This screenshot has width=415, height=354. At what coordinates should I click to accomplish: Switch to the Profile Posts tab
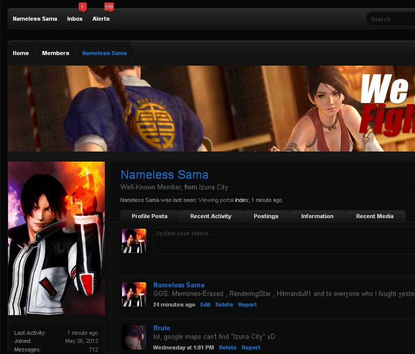[x=150, y=216]
